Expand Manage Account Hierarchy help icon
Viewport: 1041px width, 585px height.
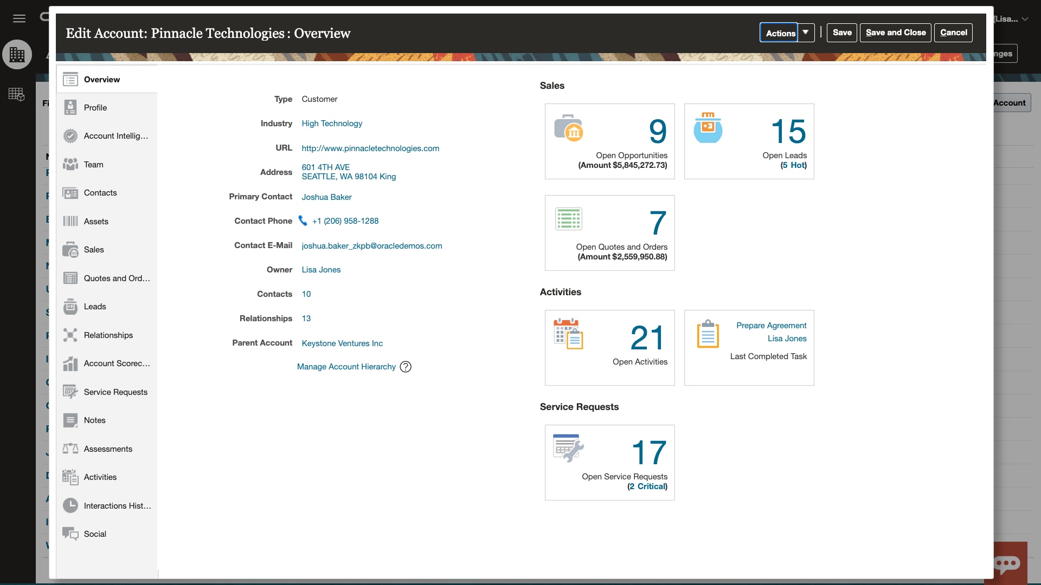[406, 366]
